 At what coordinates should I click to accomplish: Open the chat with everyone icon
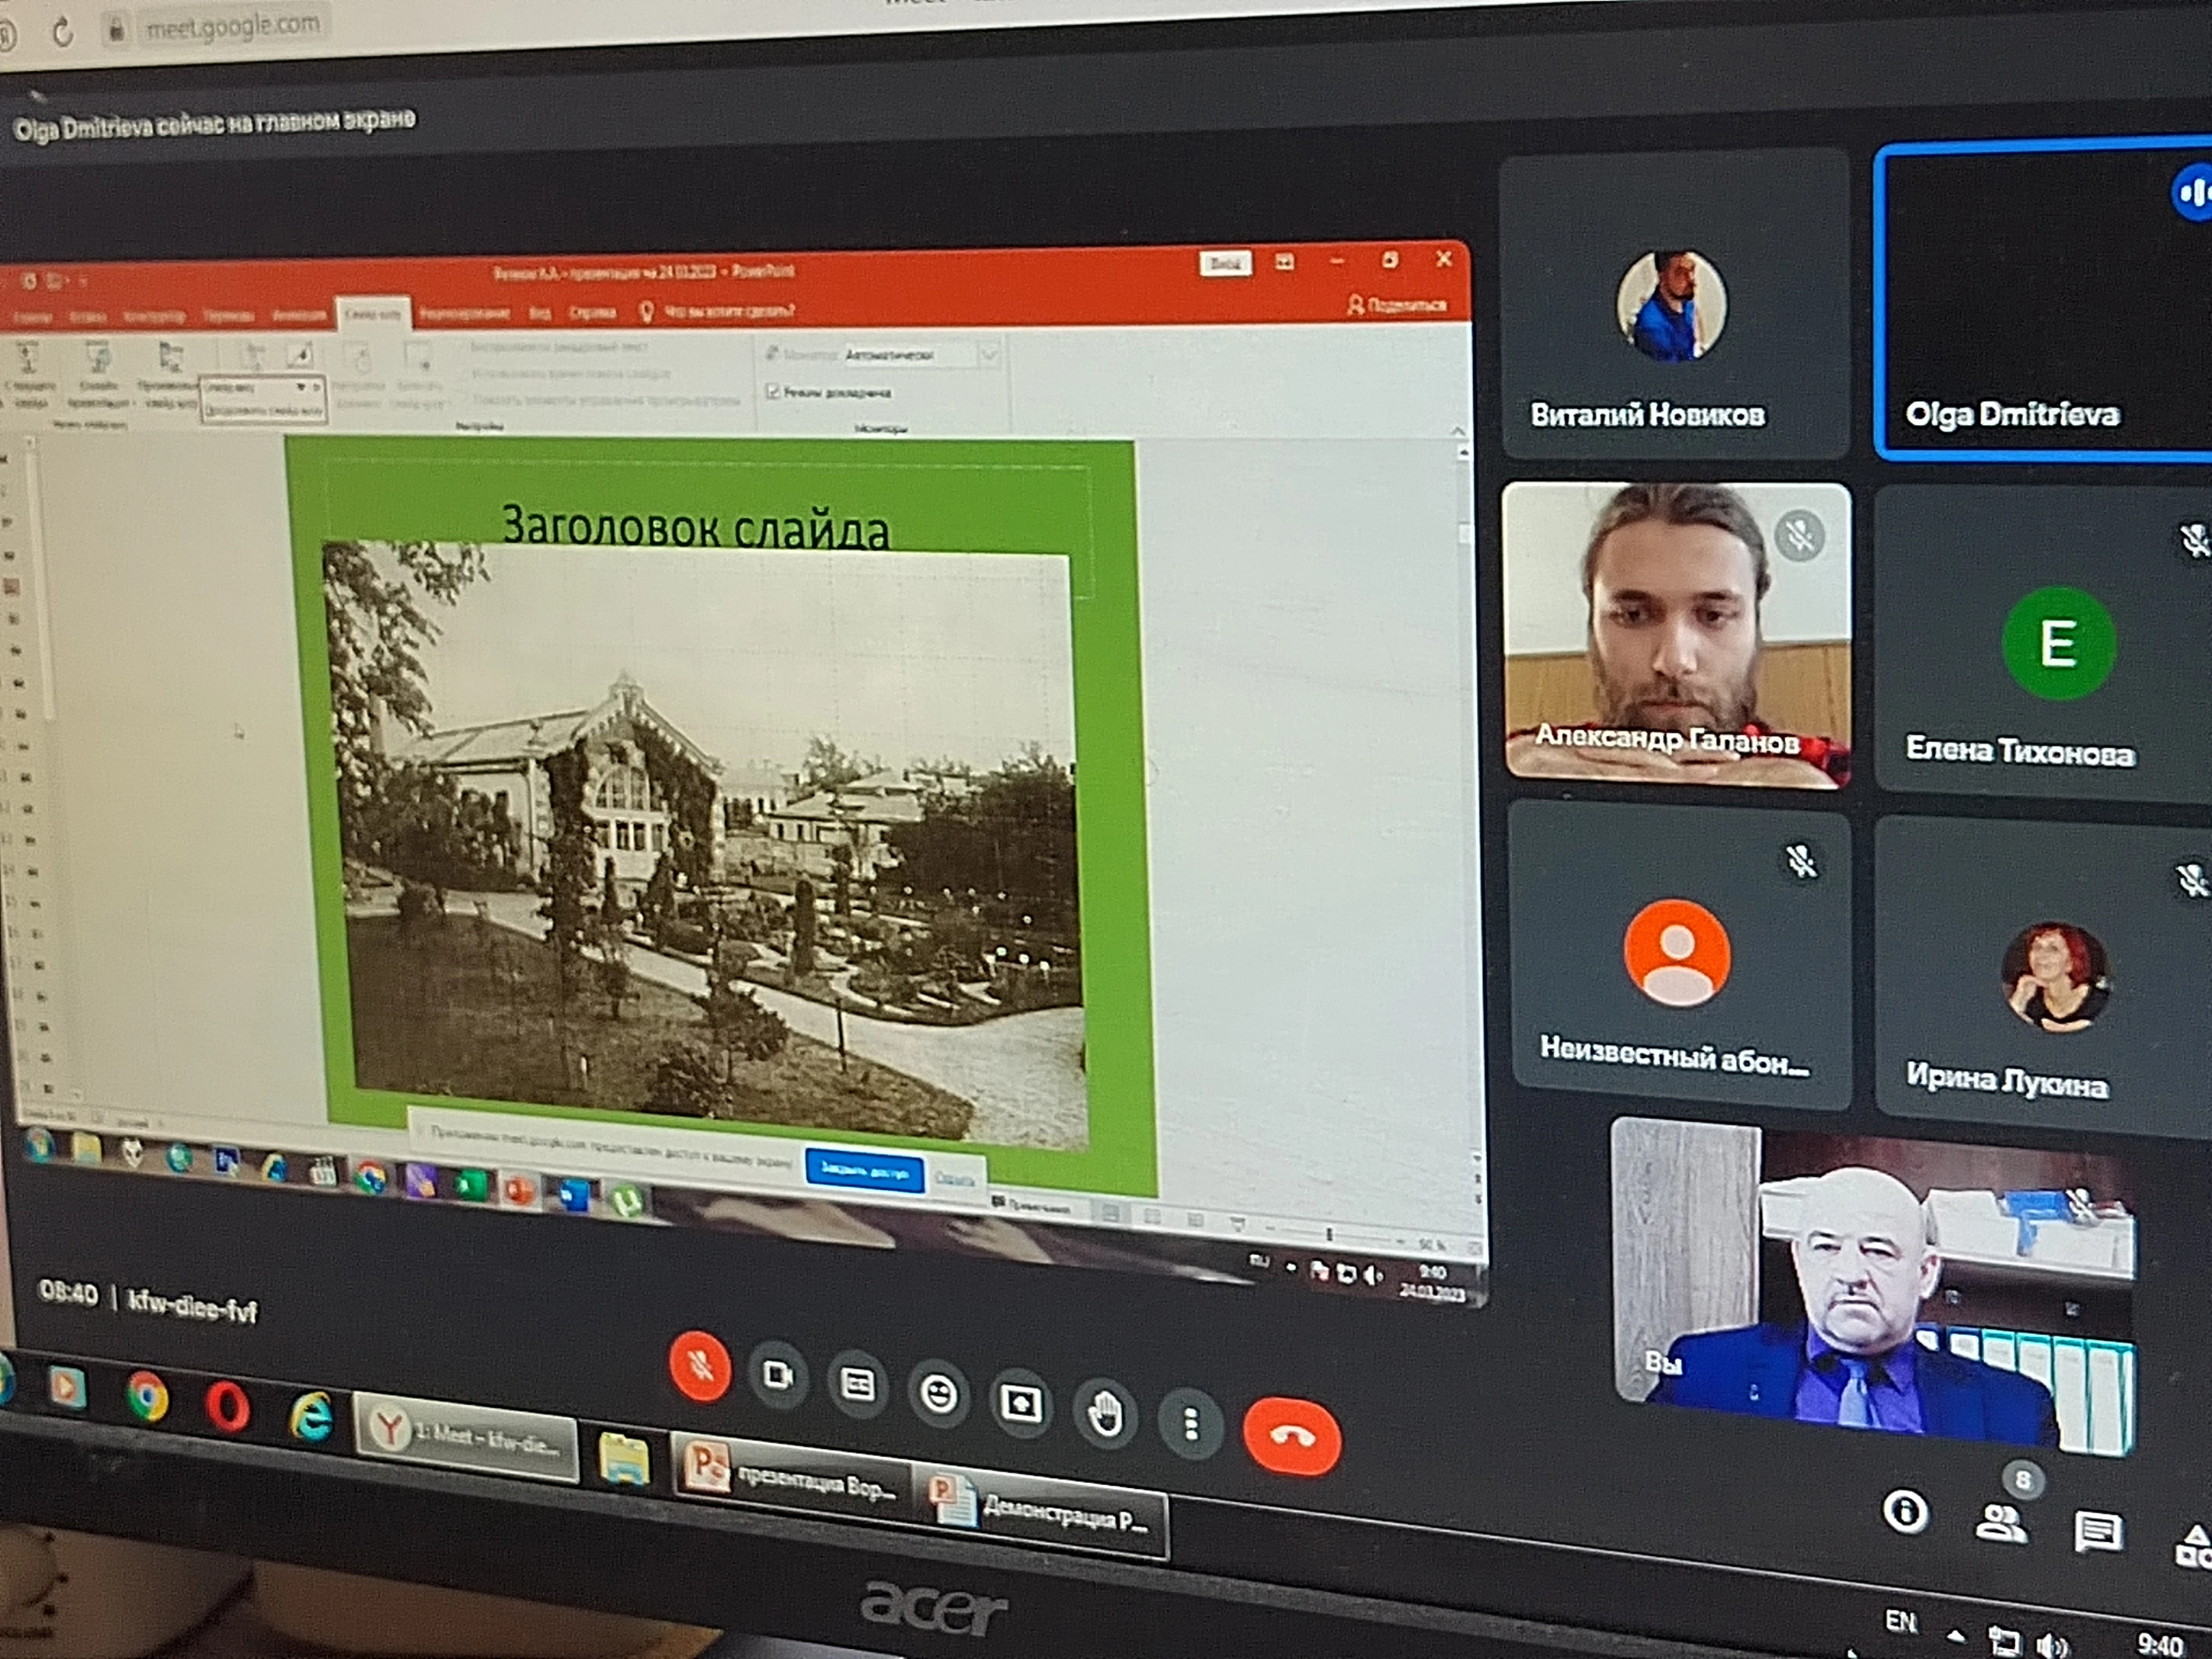2097,1531
